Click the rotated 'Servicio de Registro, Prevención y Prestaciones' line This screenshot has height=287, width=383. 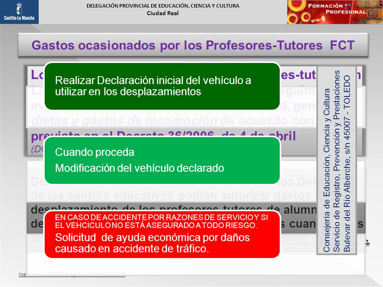[x=337, y=161]
